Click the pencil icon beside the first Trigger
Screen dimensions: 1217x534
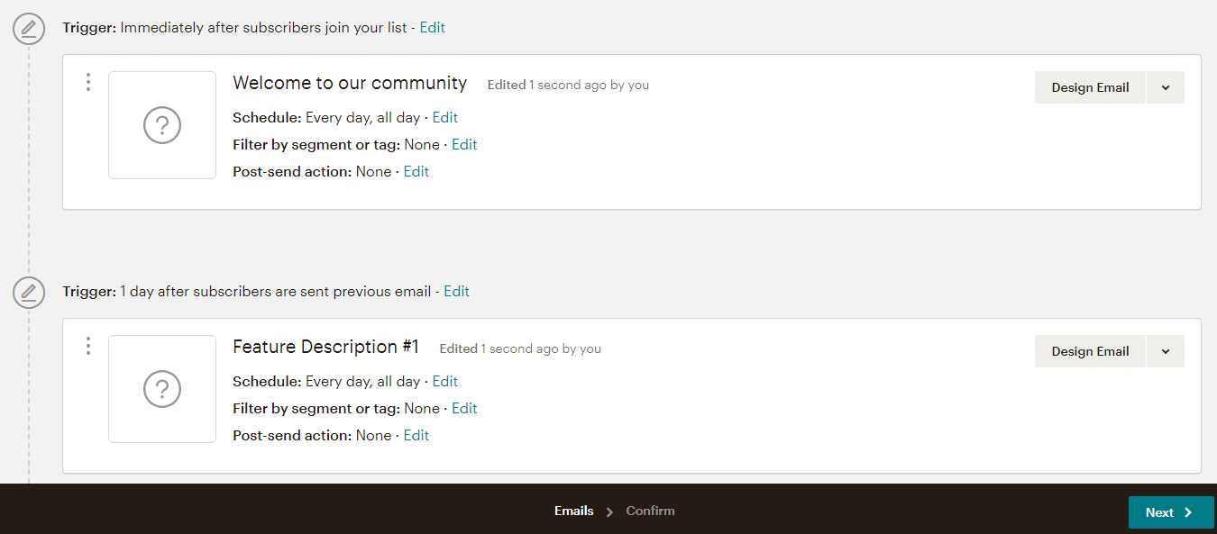coord(28,28)
